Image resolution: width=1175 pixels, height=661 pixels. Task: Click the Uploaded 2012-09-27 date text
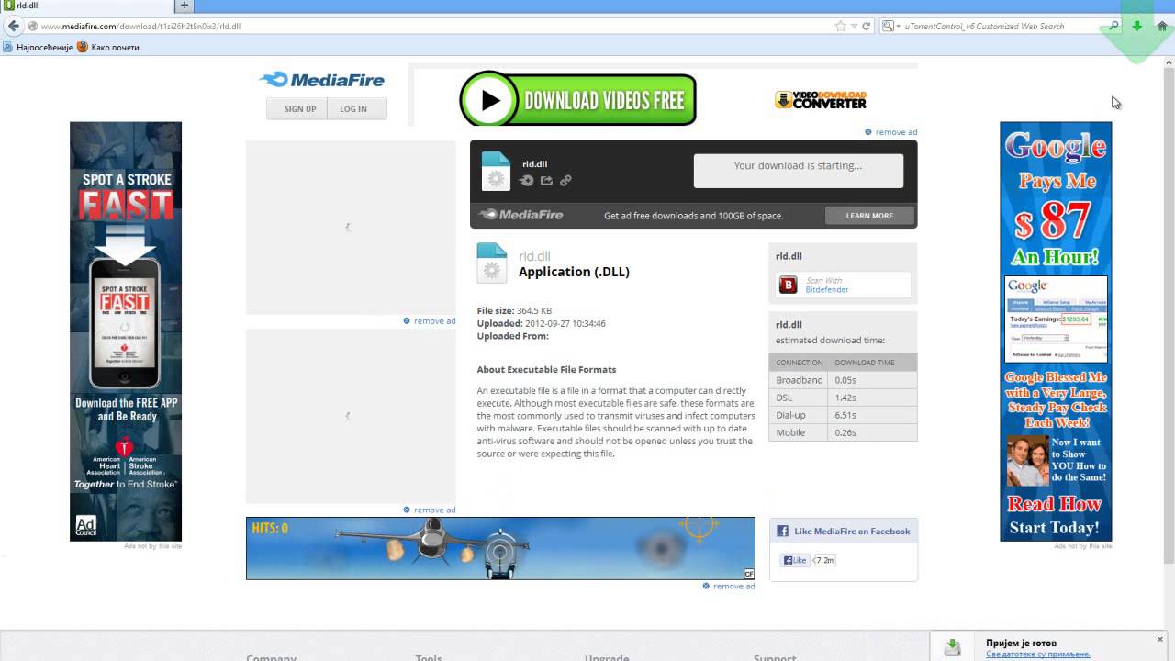pyautogui.click(x=542, y=323)
